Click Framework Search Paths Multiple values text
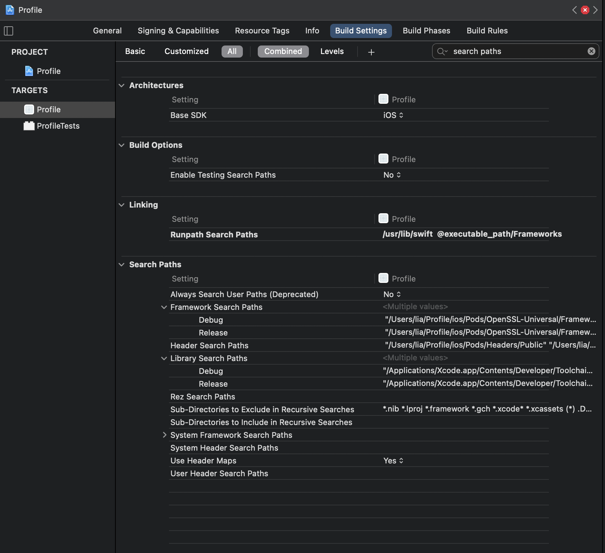Viewport: 605px width, 553px height. (x=415, y=306)
